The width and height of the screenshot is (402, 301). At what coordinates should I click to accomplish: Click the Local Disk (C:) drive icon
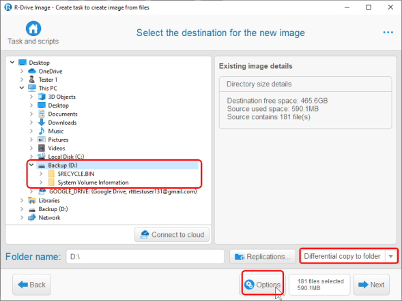(x=41, y=156)
